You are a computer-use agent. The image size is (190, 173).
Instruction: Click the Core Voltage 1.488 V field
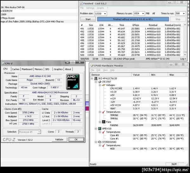[x=54, y=87]
